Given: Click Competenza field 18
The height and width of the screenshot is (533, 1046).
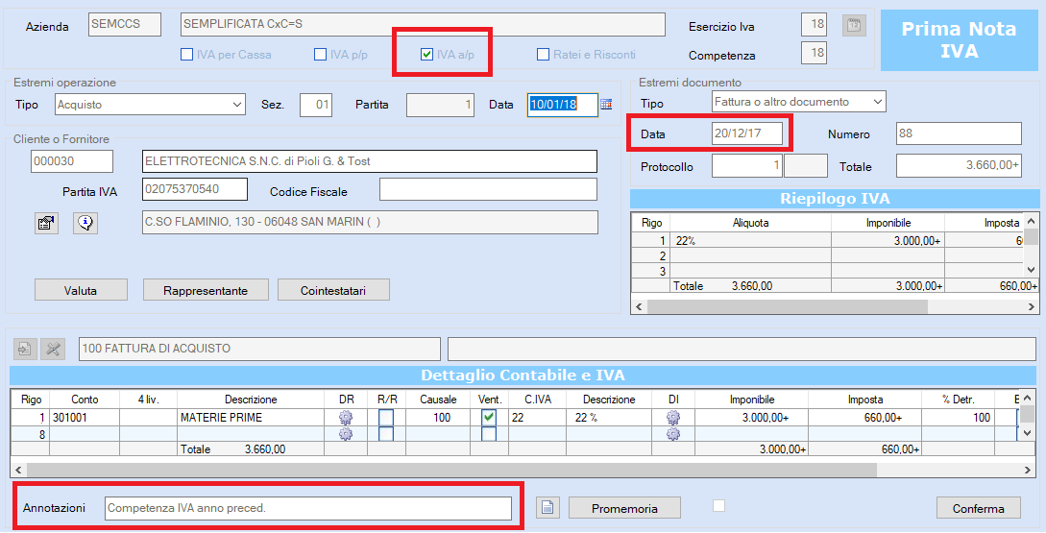Looking at the screenshot, I should click(814, 53).
